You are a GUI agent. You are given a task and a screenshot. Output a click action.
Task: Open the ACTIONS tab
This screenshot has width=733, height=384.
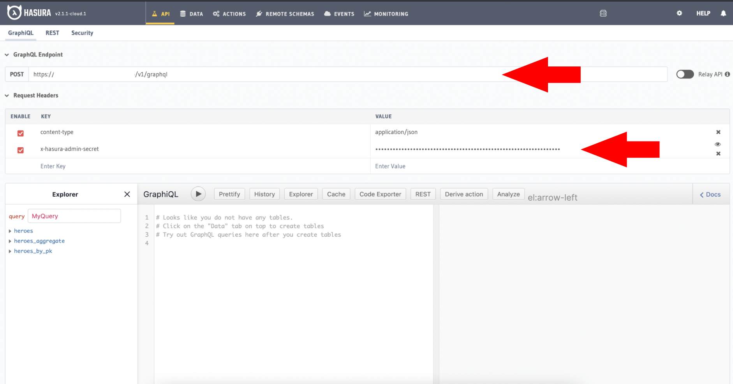pos(229,14)
